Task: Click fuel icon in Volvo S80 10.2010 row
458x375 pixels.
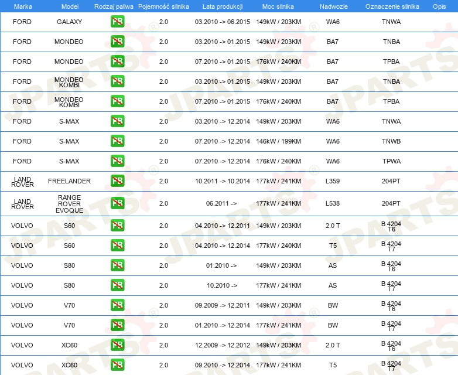Action: tap(117, 285)
